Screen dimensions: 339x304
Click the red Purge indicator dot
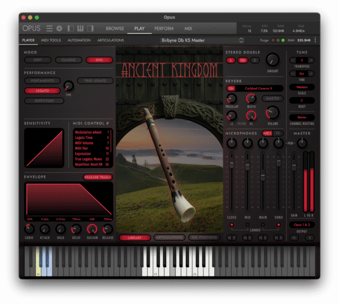(x=273, y=40)
